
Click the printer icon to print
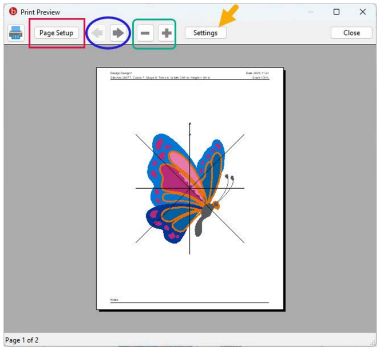tap(16, 33)
